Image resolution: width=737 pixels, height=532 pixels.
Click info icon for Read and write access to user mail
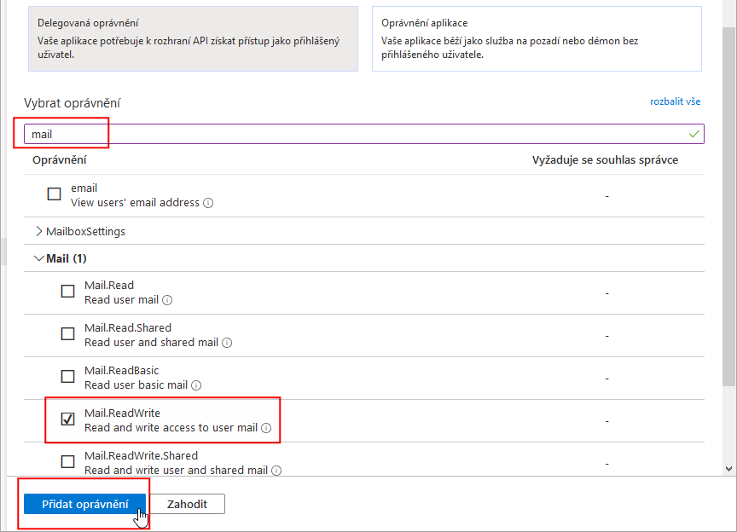click(x=266, y=428)
